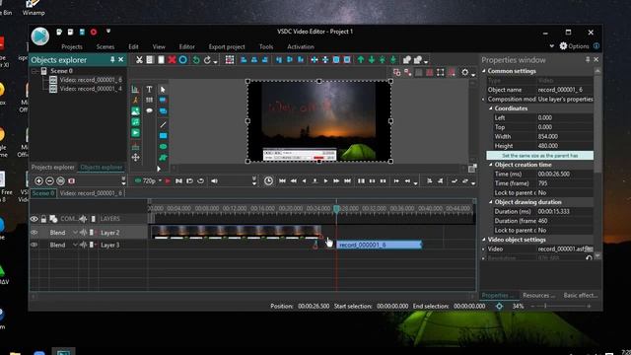Click the timeline zoom slider at bottom right
The image size is (631, 355).
point(545,307)
